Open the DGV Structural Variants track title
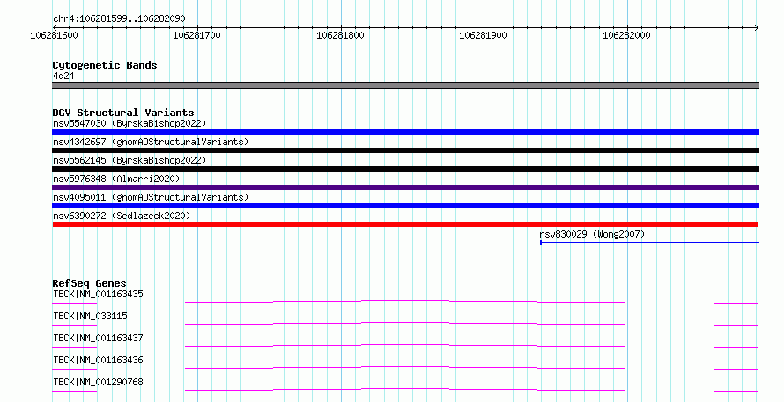 pyautogui.click(x=123, y=113)
